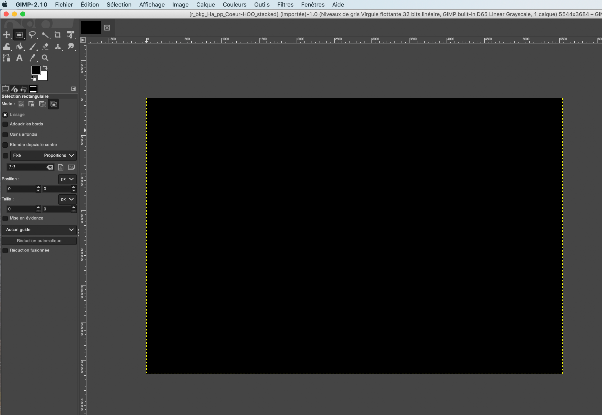Viewport: 602px width, 415px height.
Task: Select the Paintbrush tool
Action: 32,46
